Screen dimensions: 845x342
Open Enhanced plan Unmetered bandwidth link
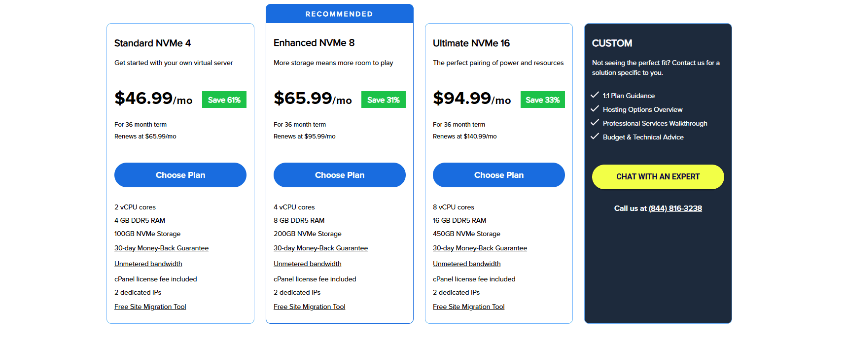pos(308,264)
